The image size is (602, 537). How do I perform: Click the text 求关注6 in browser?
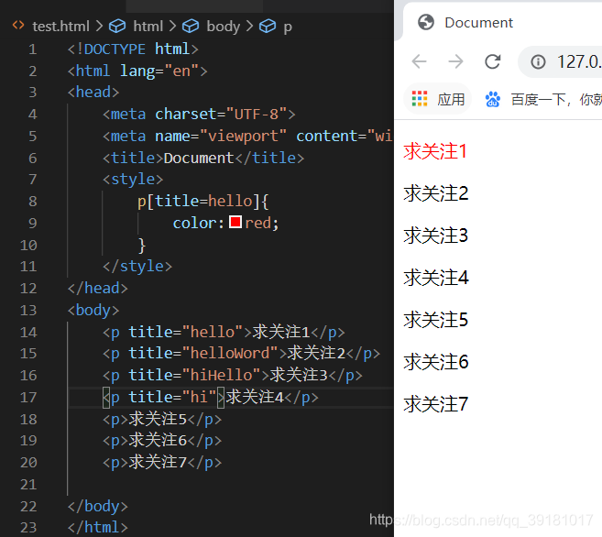pyautogui.click(x=436, y=362)
